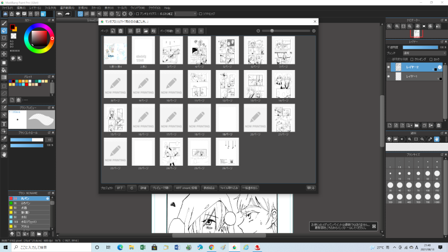Hide layer レイヤー1 visibility dot
The width and height of the screenshot is (448, 252).
pos(389,77)
